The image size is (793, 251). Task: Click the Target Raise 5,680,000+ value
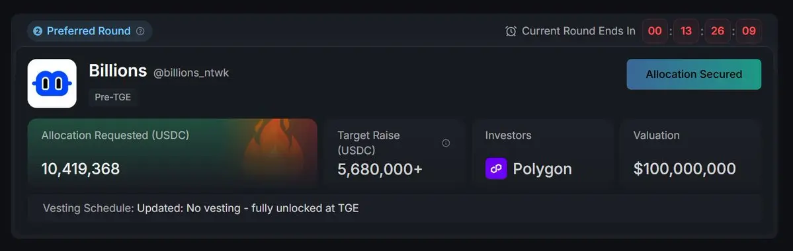click(x=380, y=169)
